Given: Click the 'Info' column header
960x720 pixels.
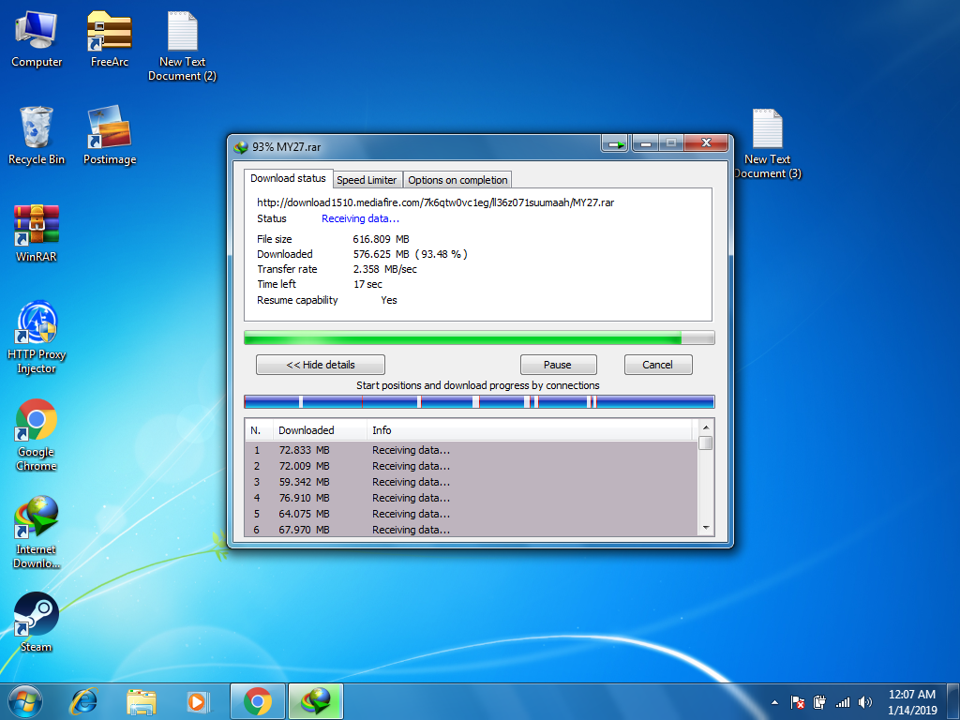Looking at the screenshot, I should [531, 430].
